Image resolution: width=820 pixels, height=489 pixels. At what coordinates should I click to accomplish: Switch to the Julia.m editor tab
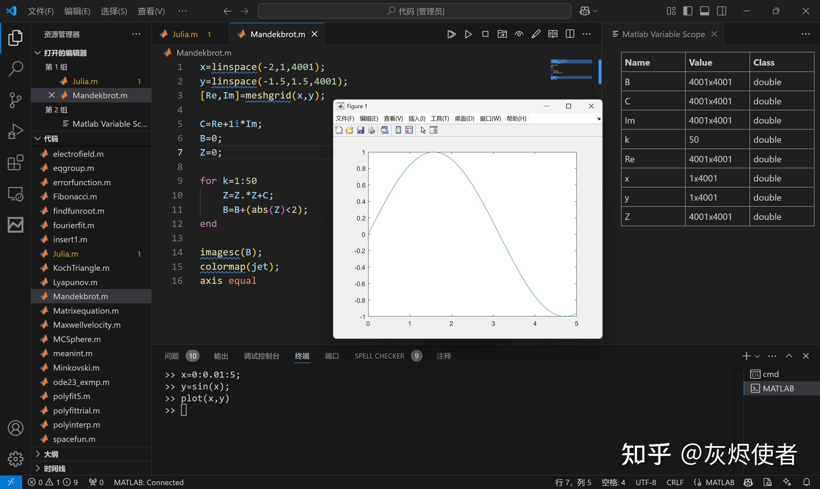tap(185, 34)
